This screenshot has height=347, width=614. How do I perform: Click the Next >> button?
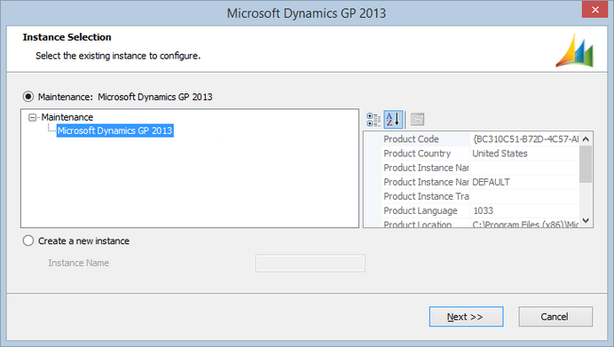click(x=466, y=317)
